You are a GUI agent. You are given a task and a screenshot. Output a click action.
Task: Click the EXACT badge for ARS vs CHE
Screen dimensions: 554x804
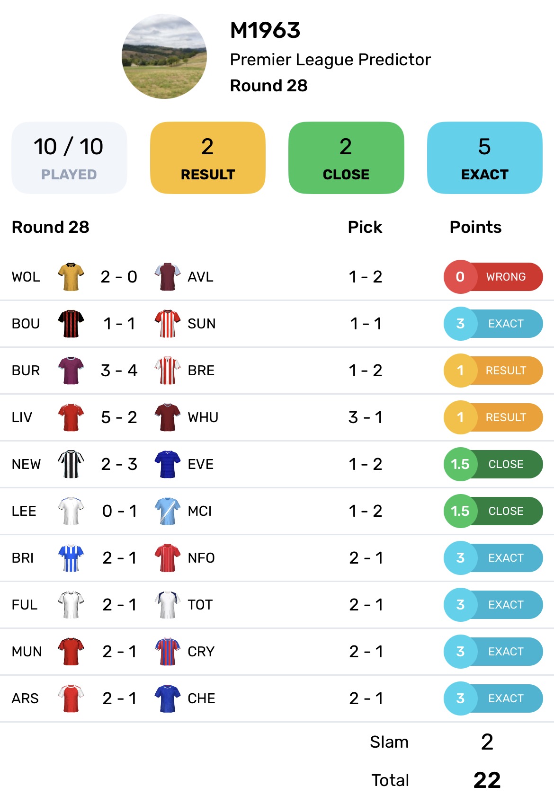pyautogui.click(x=493, y=698)
